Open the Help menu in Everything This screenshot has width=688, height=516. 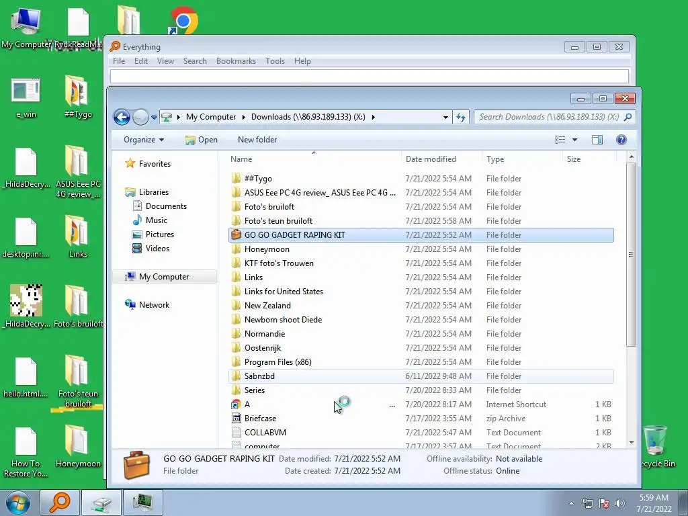302,61
